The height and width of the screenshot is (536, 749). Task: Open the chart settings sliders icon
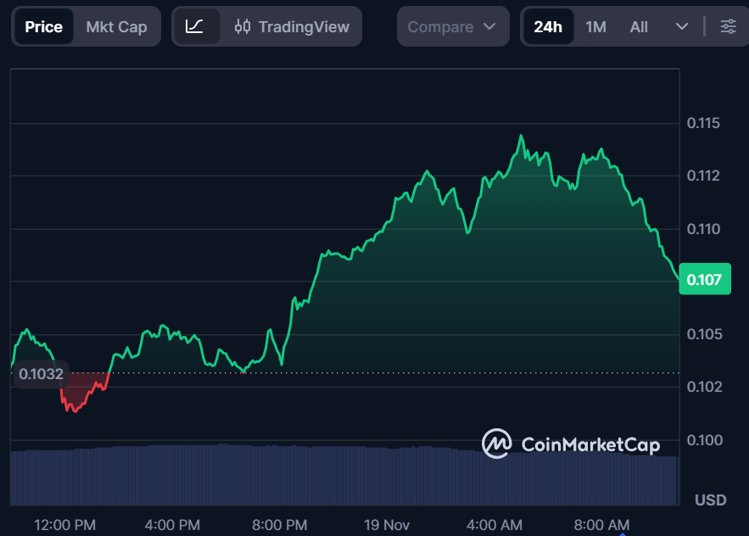(728, 26)
